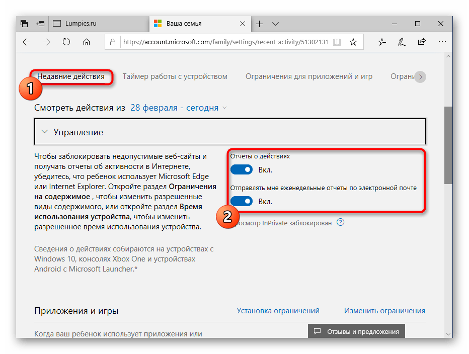Click the lock icon in the address bar
This screenshot has width=469, height=354.
pyautogui.click(x=113, y=42)
